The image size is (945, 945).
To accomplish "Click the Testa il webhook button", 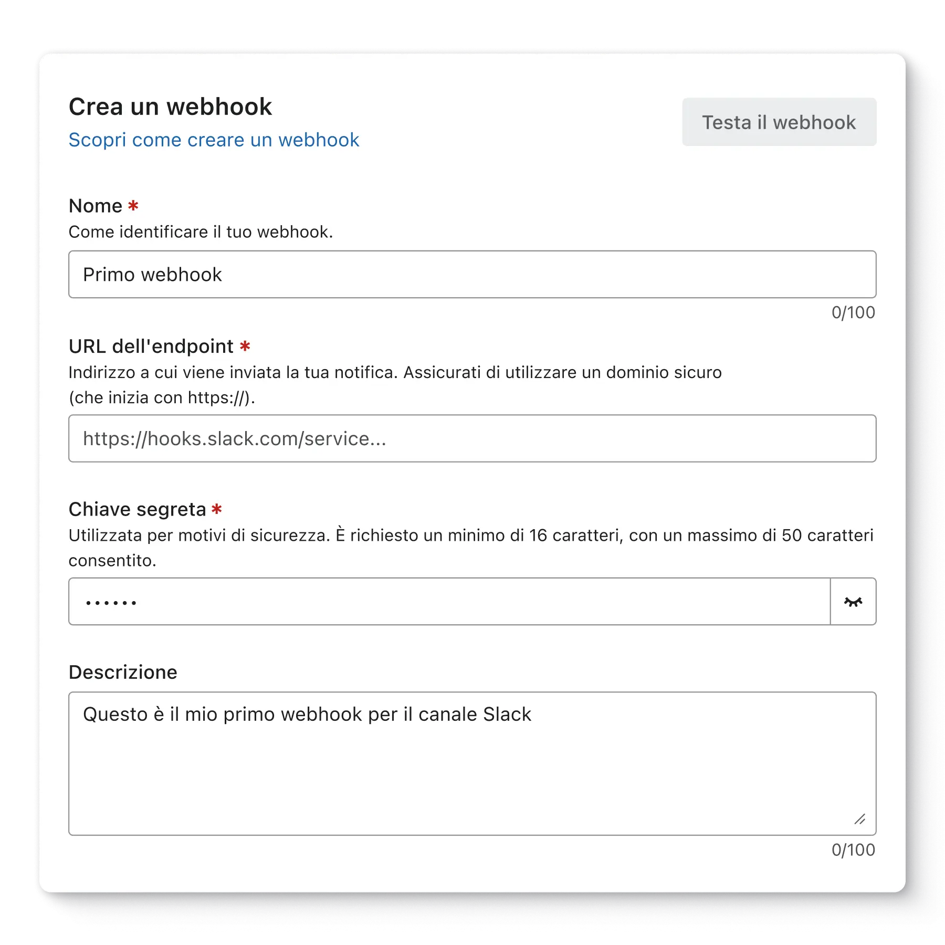I will 779,122.
